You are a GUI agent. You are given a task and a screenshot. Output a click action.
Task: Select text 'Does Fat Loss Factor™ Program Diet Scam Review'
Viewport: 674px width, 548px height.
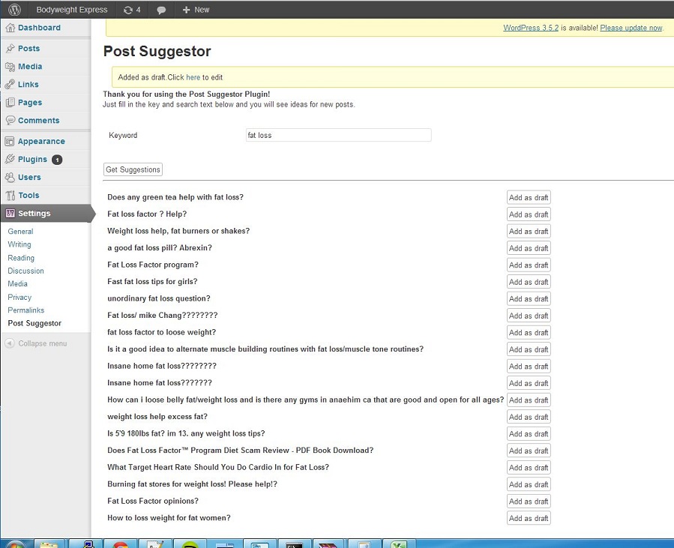tap(198, 451)
